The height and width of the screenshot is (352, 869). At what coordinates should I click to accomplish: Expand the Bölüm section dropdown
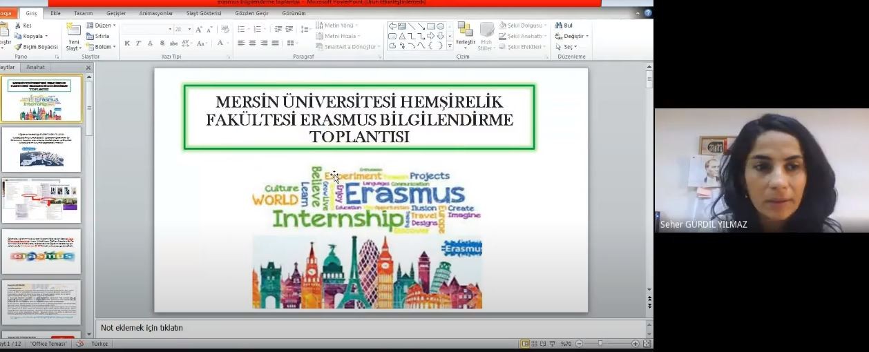[x=102, y=47]
